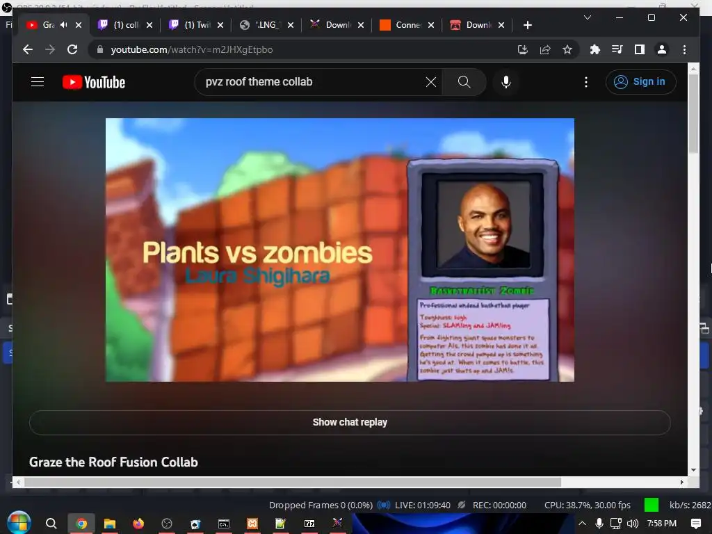Image resolution: width=712 pixels, height=534 pixels.
Task: Go forward in browser history
Action: 50,49
